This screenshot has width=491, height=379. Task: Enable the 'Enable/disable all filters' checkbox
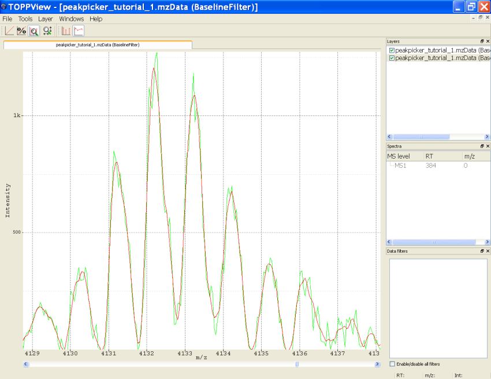pyautogui.click(x=392, y=364)
